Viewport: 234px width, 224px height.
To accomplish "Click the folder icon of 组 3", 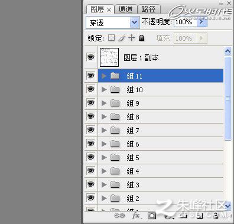I will coord(115,184).
